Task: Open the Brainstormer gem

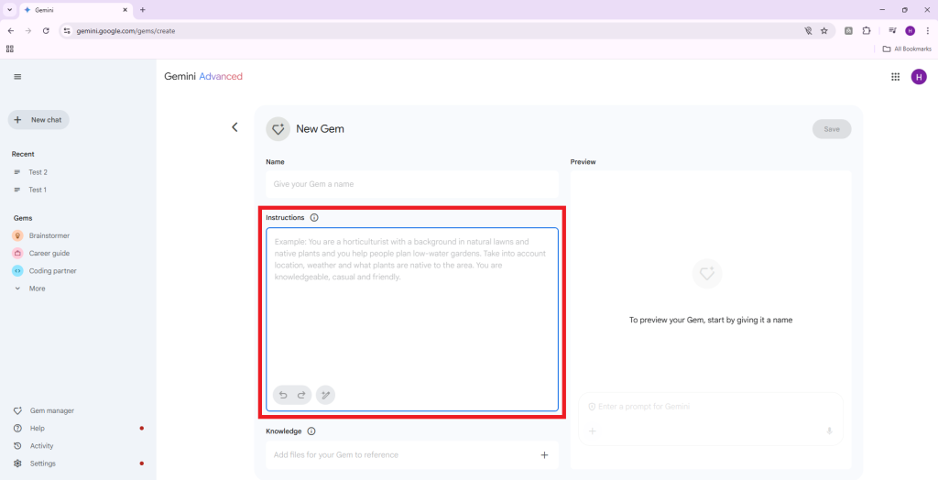Action: click(x=49, y=235)
